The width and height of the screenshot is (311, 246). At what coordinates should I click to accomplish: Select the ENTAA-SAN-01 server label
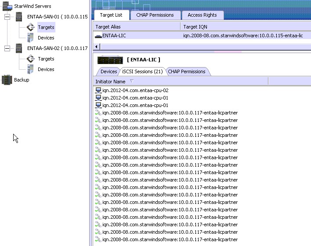(x=58, y=17)
